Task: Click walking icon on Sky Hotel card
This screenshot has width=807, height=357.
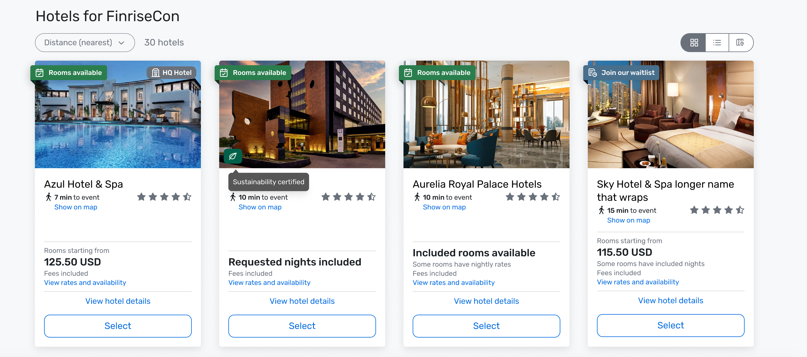Action: click(601, 210)
